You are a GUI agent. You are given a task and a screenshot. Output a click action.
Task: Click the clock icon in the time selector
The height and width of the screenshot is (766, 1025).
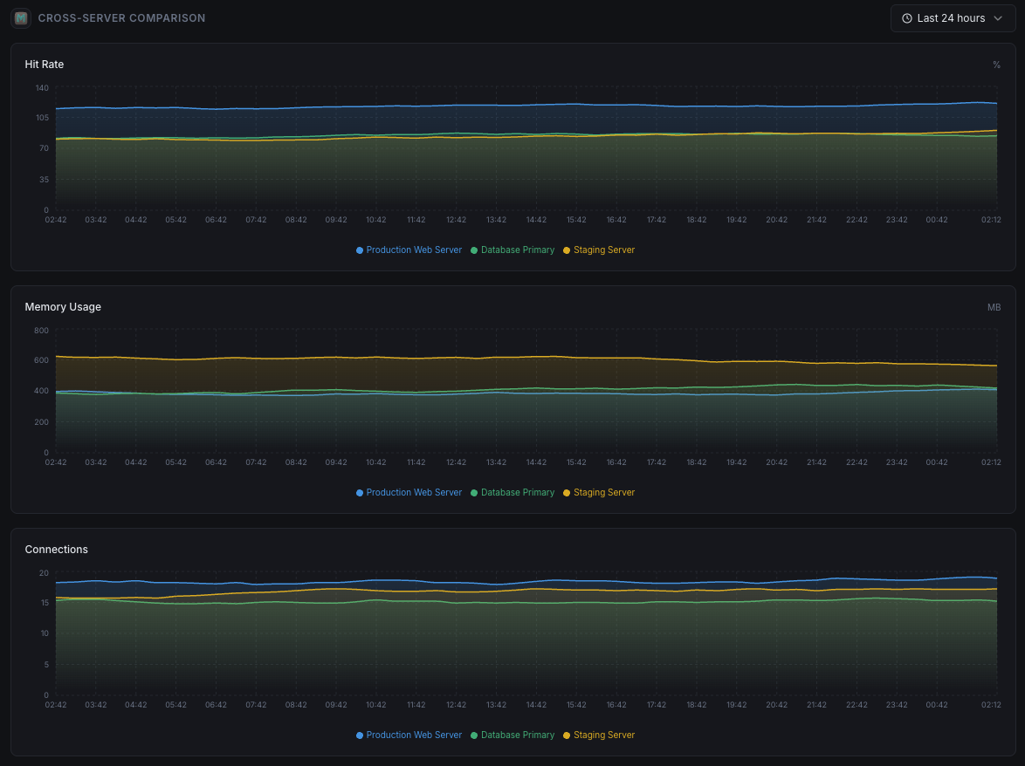click(x=905, y=18)
